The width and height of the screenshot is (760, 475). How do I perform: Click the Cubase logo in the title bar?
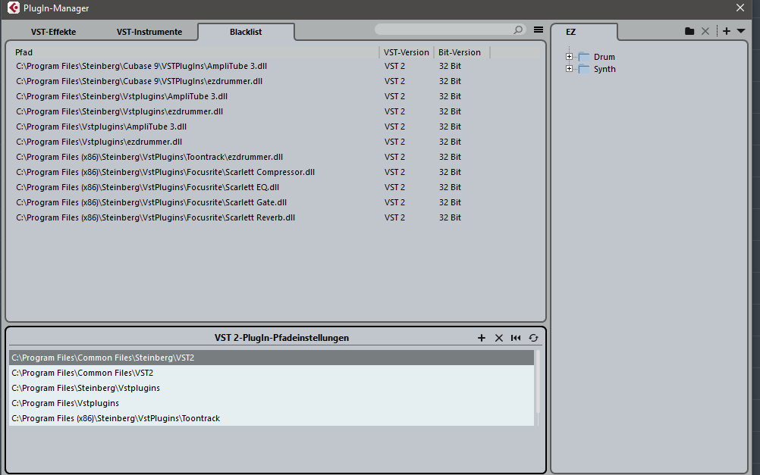click(x=14, y=8)
